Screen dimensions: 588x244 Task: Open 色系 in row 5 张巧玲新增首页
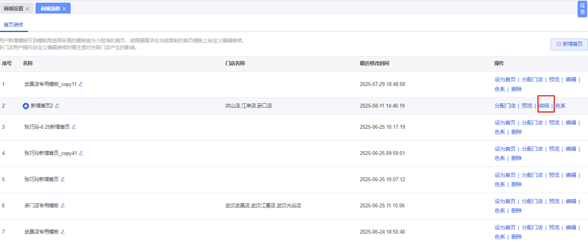click(499, 184)
